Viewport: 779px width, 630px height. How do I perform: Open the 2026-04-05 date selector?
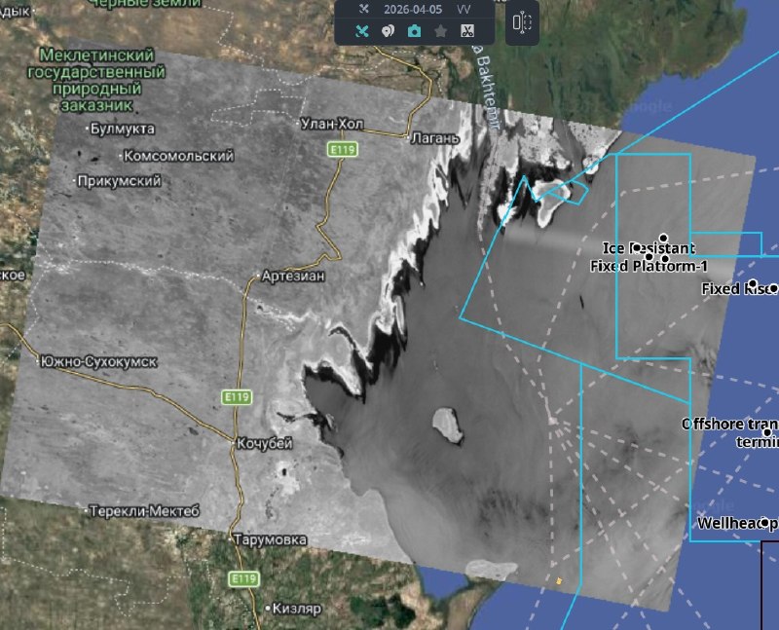(x=413, y=9)
